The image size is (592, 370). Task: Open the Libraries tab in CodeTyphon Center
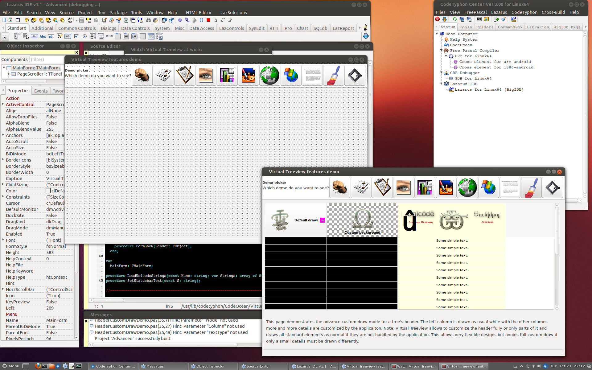[x=538, y=27]
